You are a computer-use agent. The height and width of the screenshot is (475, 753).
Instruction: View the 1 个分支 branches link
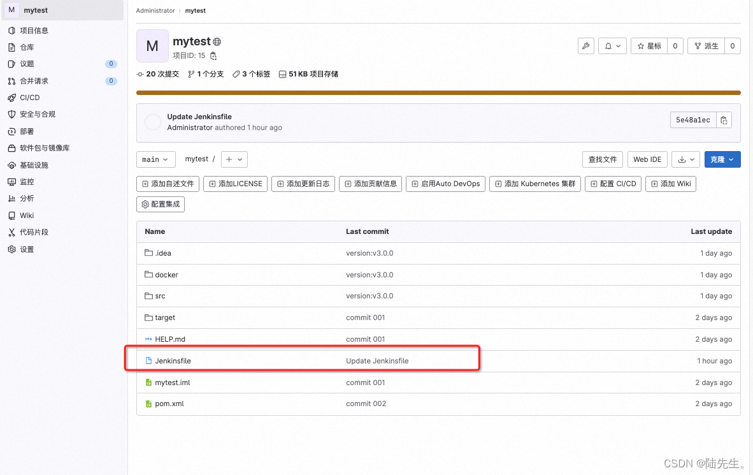tap(206, 74)
